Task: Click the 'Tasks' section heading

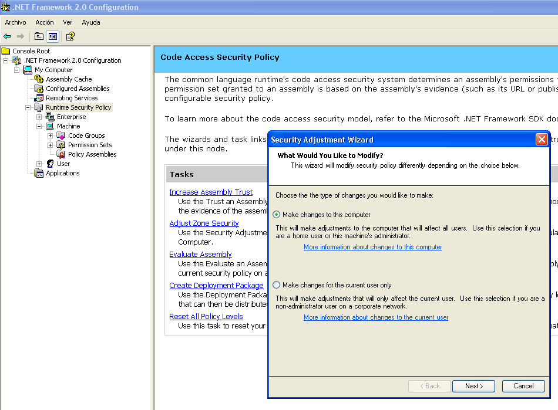Action: click(x=181, y=174)
